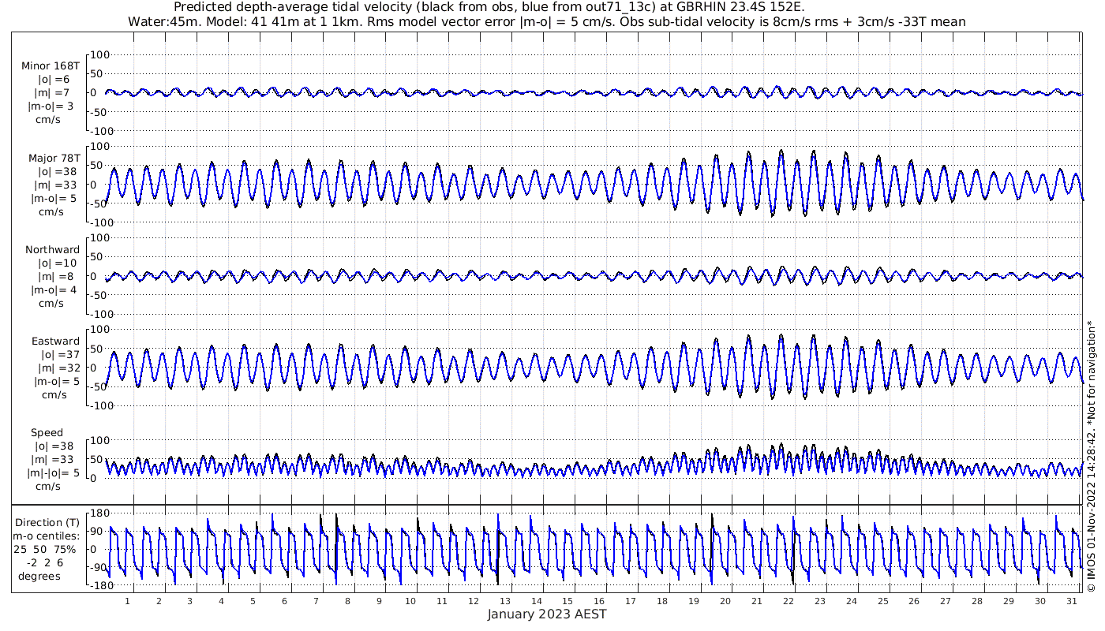Viewport: 1105px width, 631px height.
Task: Click the subtitle starting 'Water:45m. Model:'
Action: pos(546,21)
